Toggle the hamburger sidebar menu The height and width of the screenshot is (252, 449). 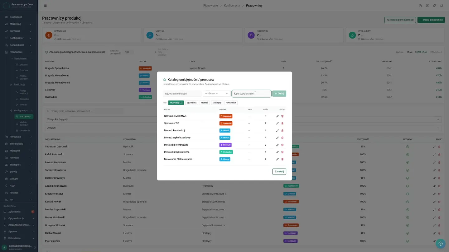(45, 6)
